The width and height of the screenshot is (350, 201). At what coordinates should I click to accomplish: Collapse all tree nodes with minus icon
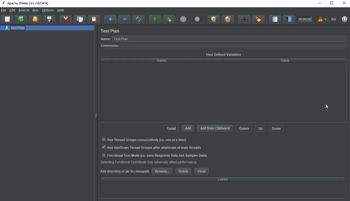pyautogui.click(x=124, y=19)
